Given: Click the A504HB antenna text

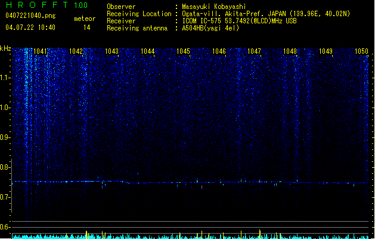Looking at the screenshot, I should click(210, 28).
